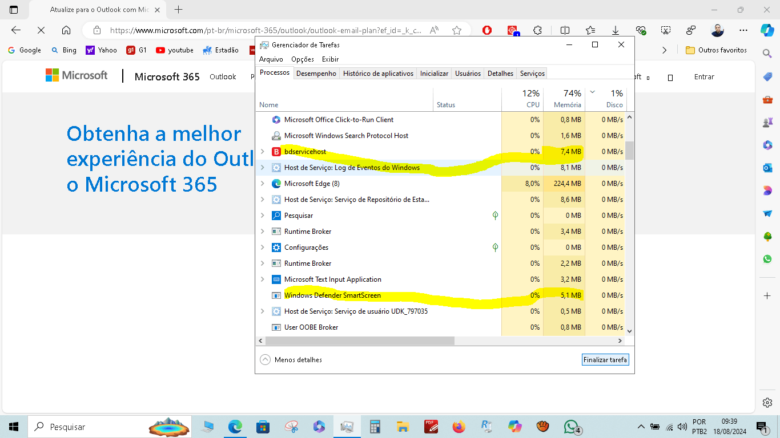This screenshot has height=438, width=780.
Task: Open the youtube bookmark
Action: click(x=175, y=50)
